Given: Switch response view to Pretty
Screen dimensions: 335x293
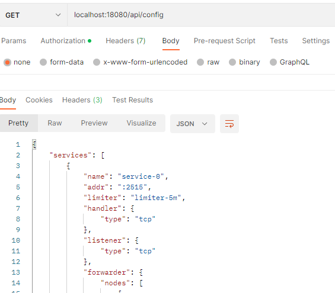Looking at the screenshot, I should (x=18, y=123).
